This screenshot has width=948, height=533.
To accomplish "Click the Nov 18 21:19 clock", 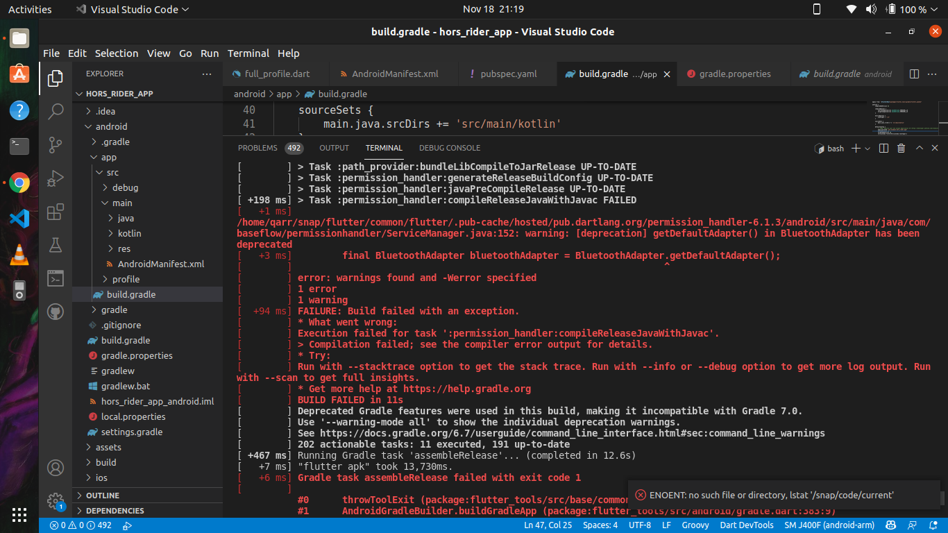I will 493,9.
